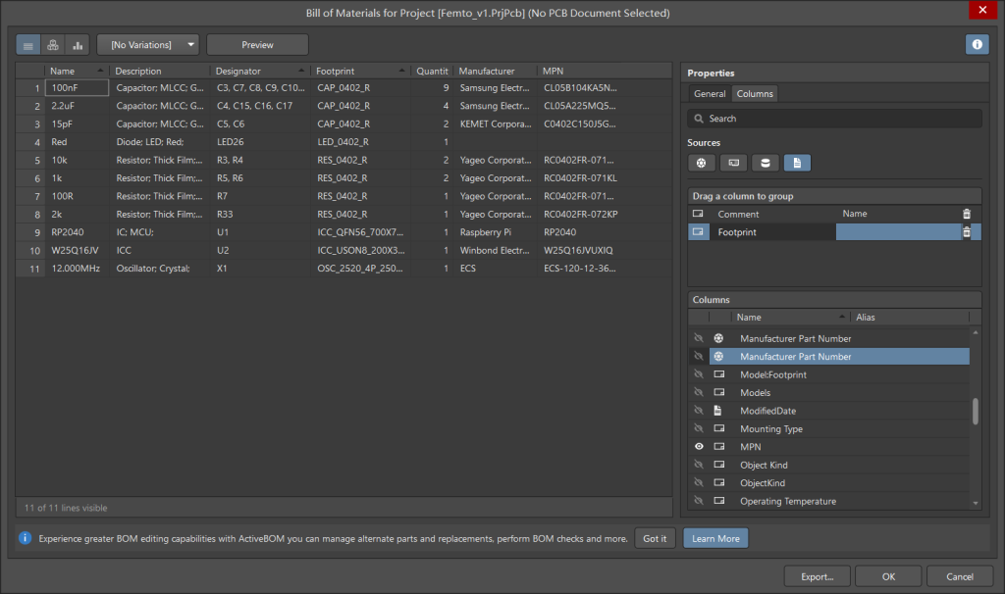This screenshot has height=594, width=1005.
Task: Toggle the PCB parameters source button
Action: point(733,163)
